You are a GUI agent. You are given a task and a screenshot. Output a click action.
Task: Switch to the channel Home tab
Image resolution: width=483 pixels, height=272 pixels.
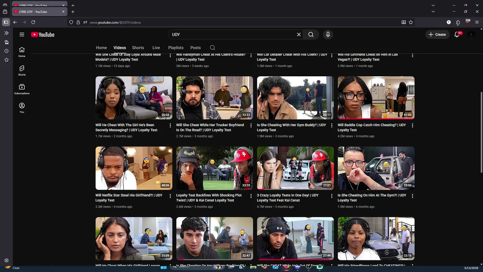[101, 48]
